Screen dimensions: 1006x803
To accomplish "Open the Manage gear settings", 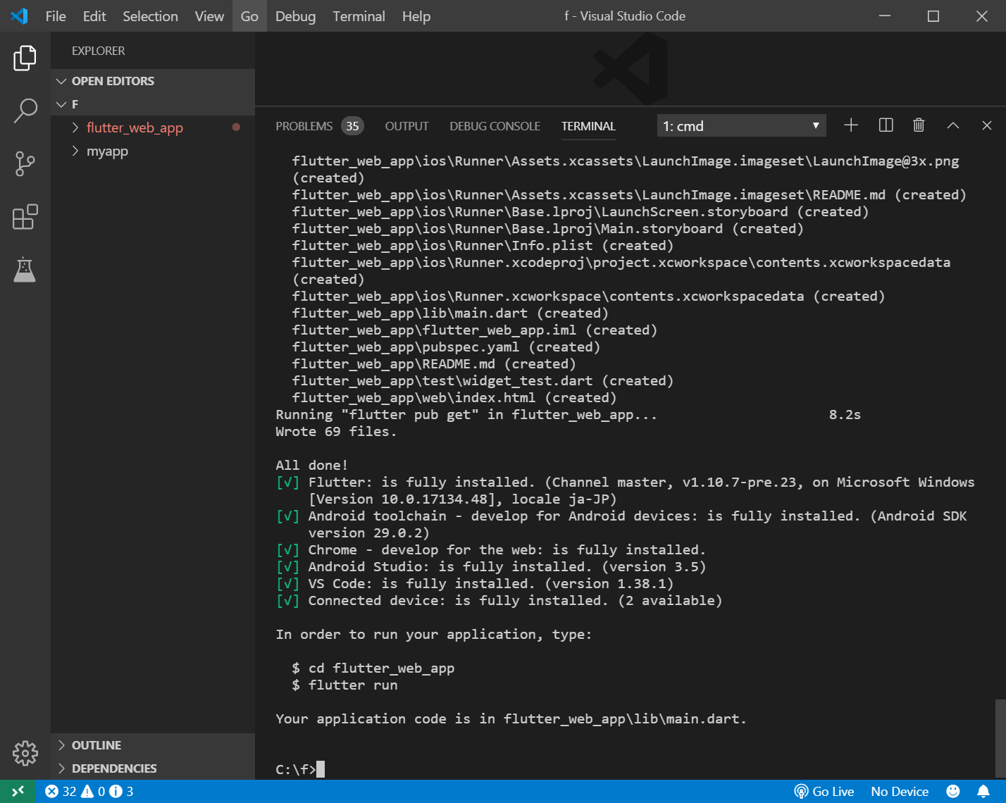I will [25, 753].
